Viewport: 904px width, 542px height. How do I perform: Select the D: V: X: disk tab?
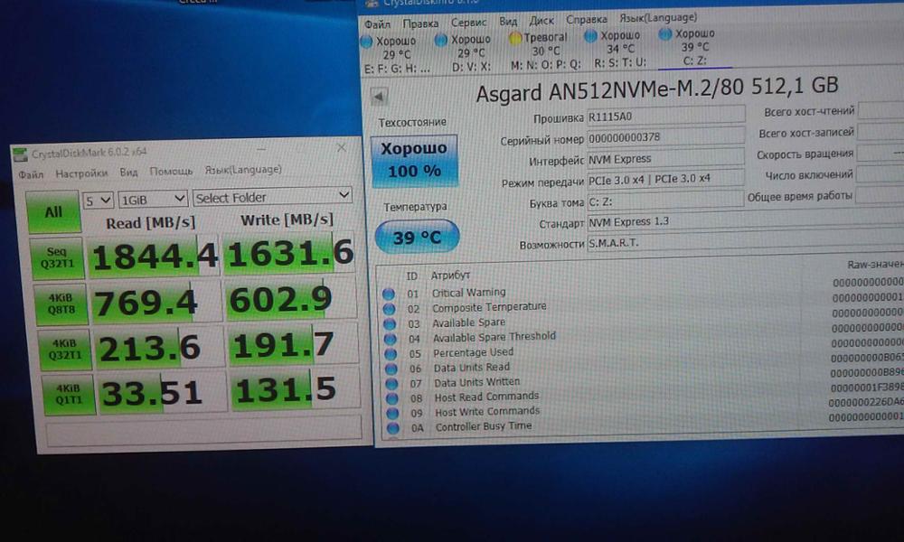click(471, 53)
